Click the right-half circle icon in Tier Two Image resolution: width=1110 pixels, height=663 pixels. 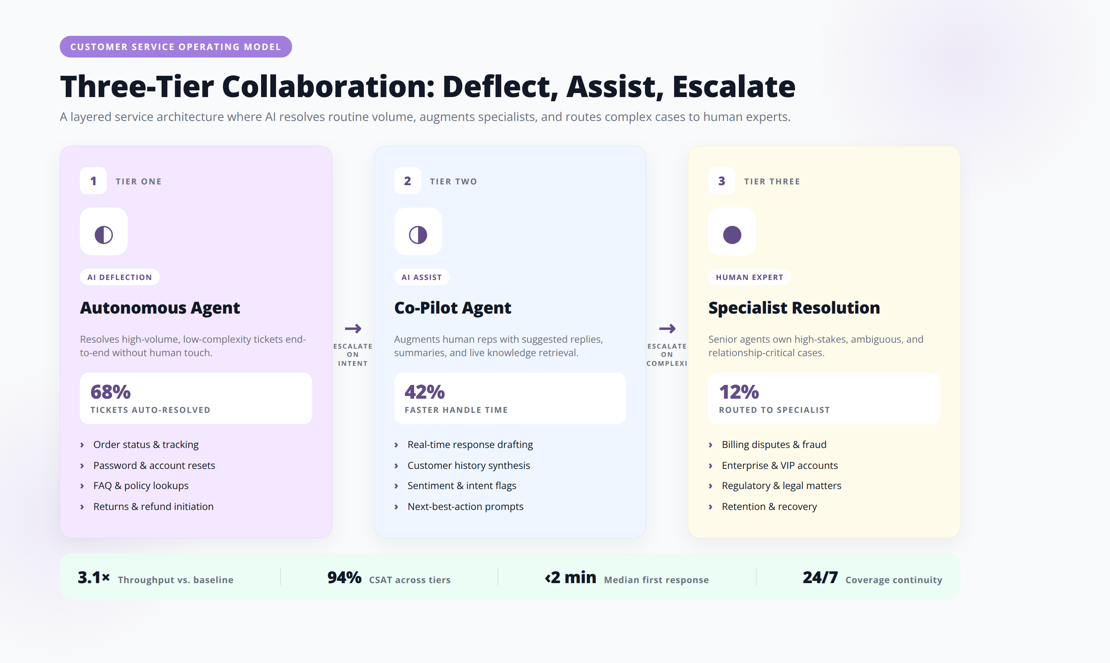tap(418, 234)
